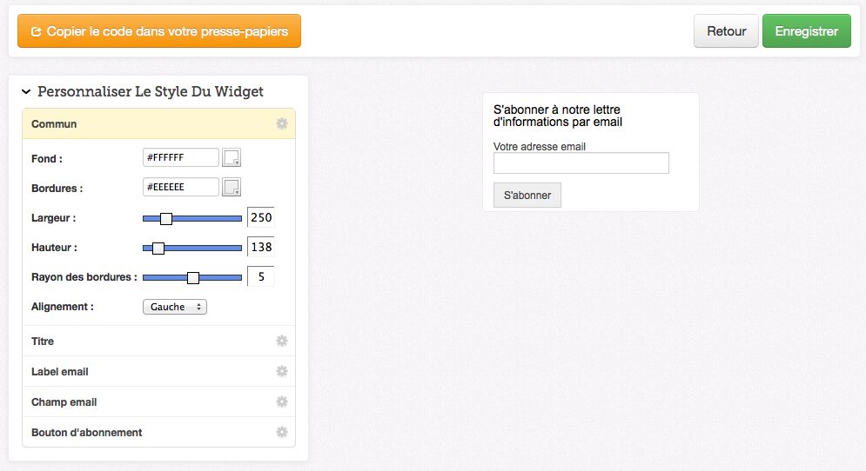Expand the Bouton d'abonnement section
Screen dimensions: 866x471
pos(86,432)
